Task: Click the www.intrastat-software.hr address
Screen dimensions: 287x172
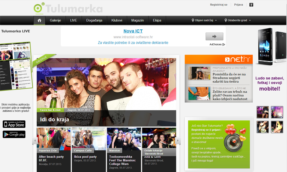Action: [x=133, y=37]
